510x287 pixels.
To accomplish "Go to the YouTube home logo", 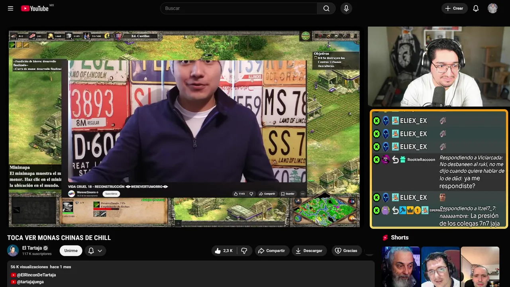I will (x=35, y=8).
